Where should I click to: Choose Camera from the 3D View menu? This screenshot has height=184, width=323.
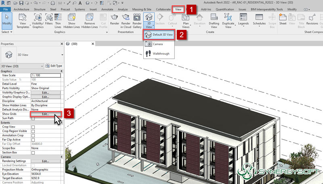click(159, 44)
